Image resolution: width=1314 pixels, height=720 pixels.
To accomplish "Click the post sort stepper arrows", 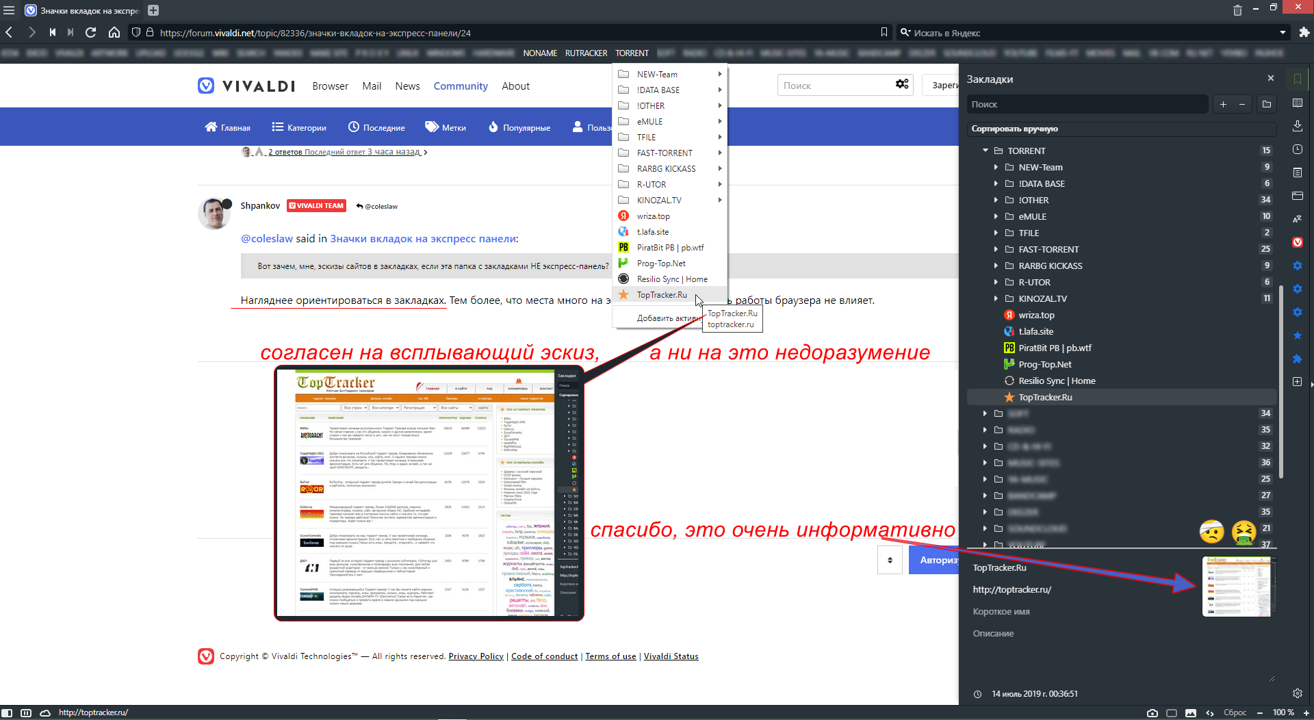I will coord(890,560).
